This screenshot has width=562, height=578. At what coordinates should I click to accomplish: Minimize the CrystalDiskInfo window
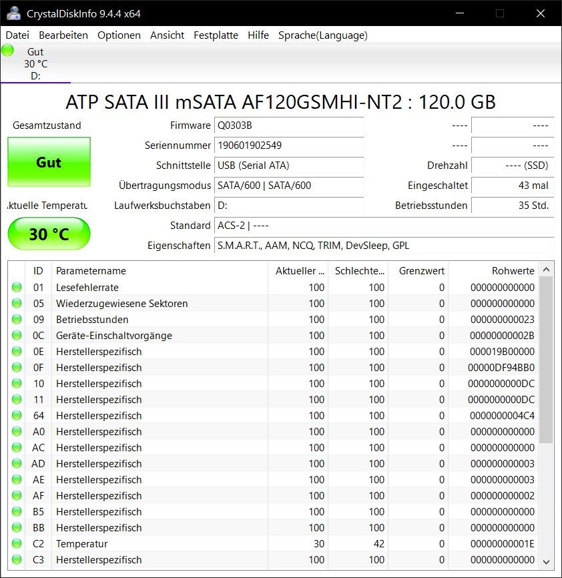460,13
